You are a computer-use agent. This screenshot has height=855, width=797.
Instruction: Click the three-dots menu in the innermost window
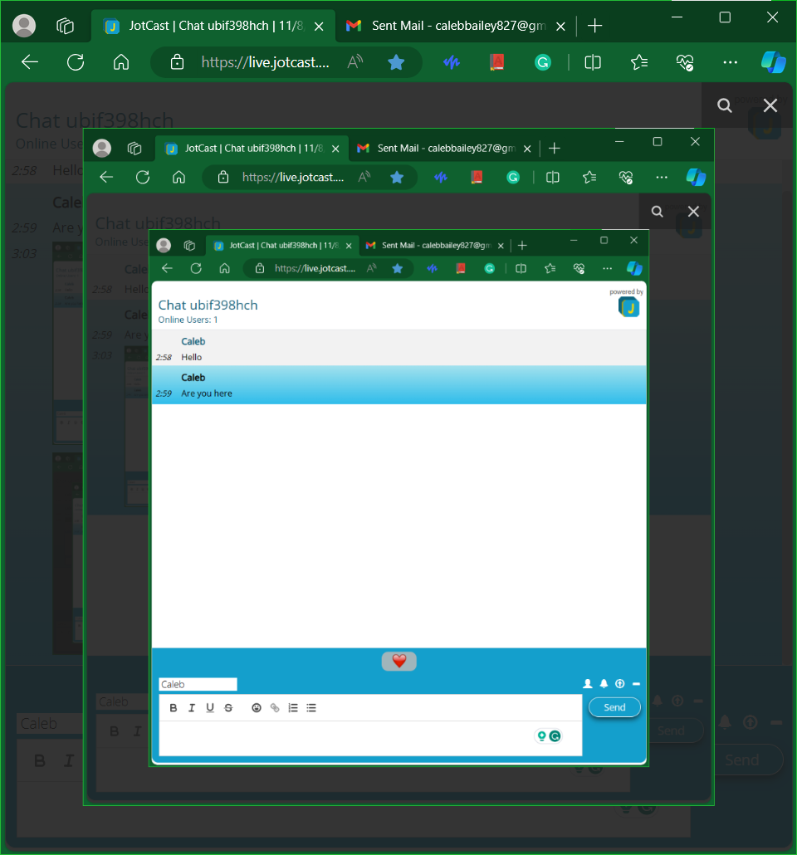click(x=607, y=268)
